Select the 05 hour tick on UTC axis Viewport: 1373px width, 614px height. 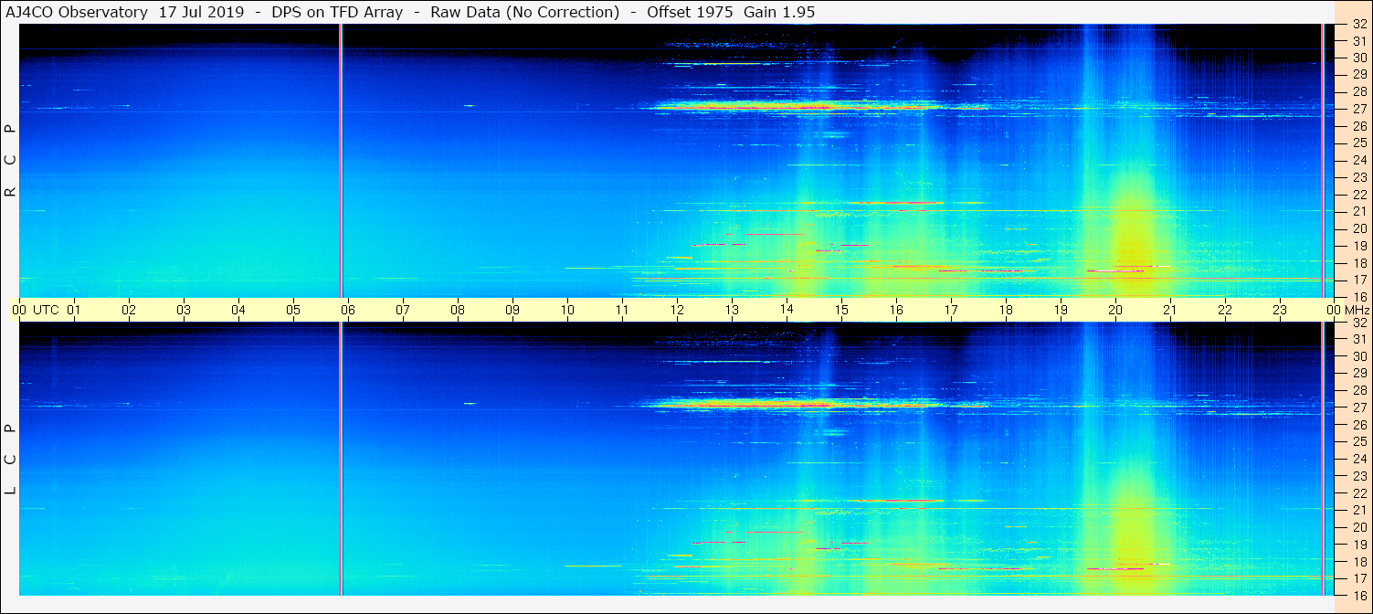(293, 310)
